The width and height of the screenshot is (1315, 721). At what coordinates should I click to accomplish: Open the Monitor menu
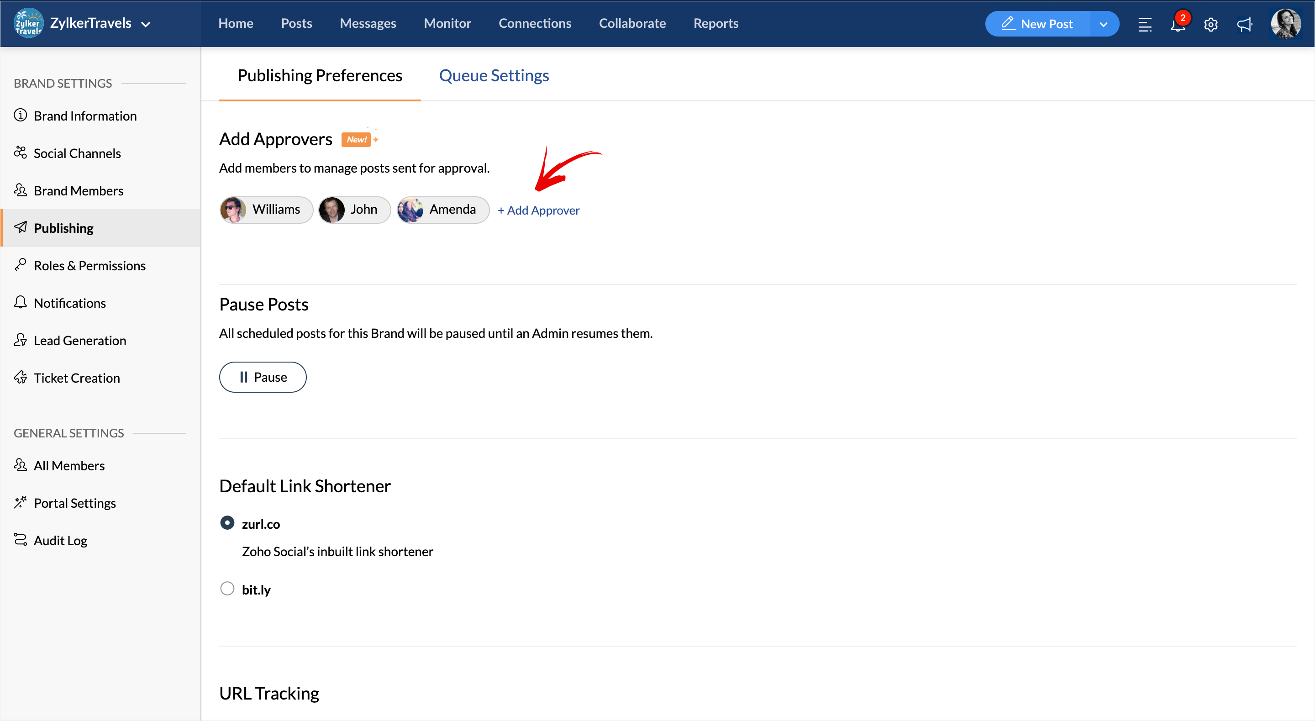coord(447,23)
